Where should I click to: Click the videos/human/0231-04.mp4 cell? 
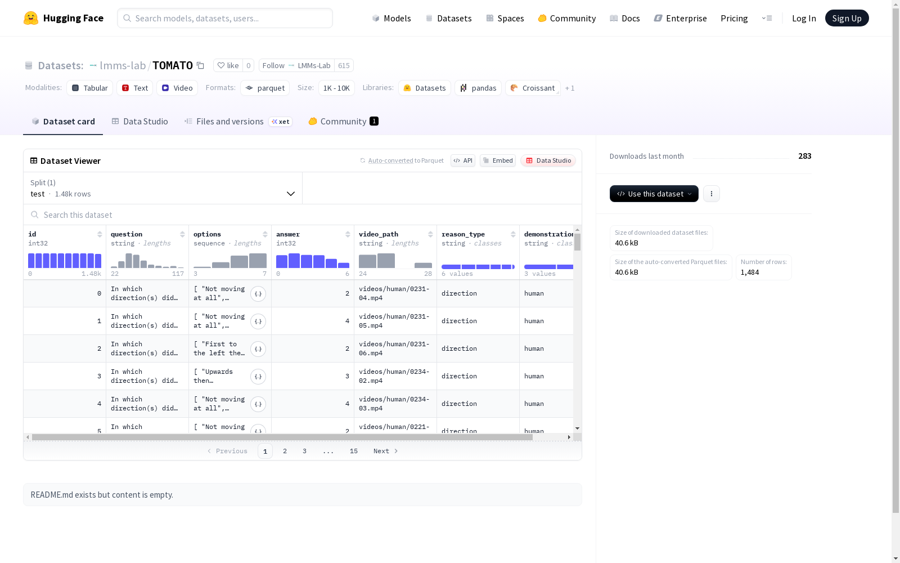click(395, 294)
